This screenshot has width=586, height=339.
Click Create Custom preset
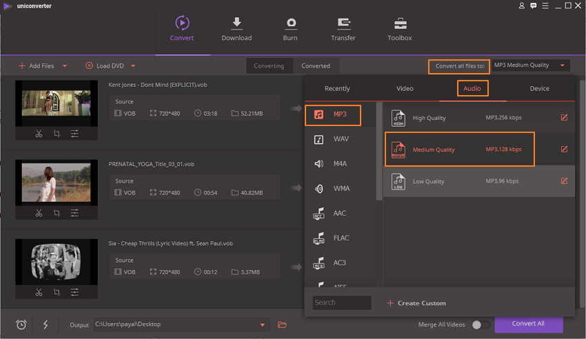coord(416,303)
